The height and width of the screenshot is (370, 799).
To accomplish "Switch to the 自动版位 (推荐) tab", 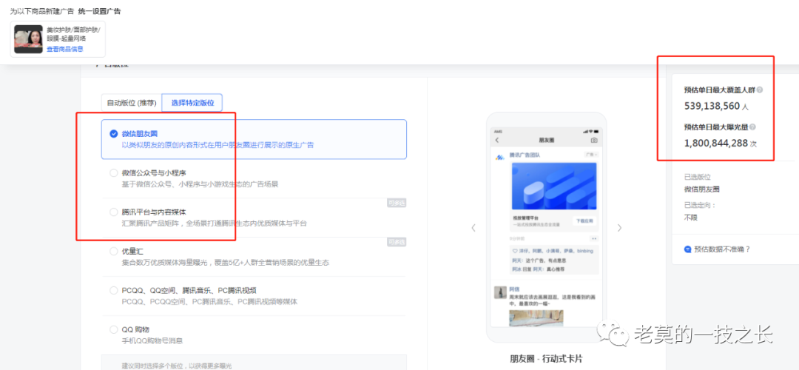I will pos(132,103).
